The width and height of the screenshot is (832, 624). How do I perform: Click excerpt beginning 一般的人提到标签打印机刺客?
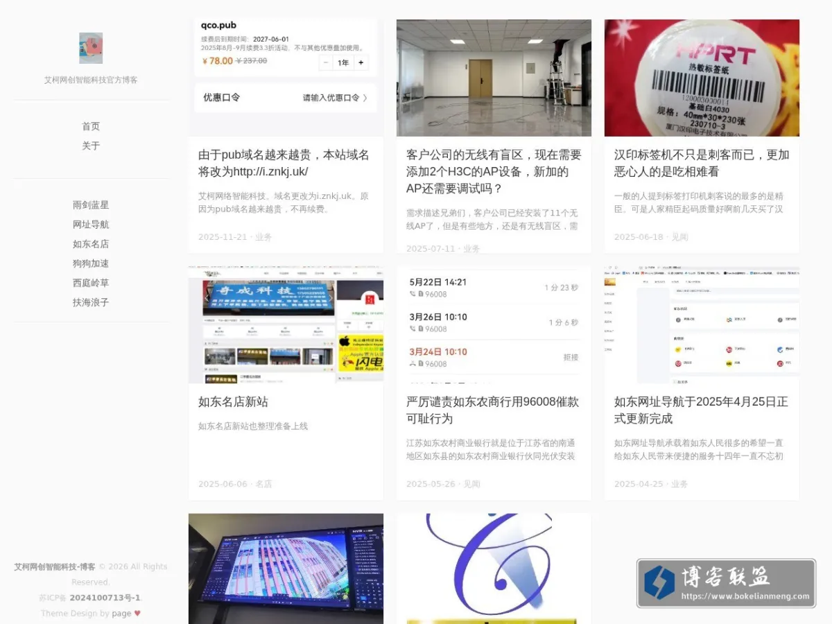click(699, 202)
